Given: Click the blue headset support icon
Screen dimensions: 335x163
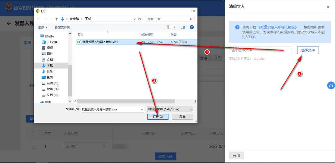Looking at the screenshot, I should click(331, 86).
